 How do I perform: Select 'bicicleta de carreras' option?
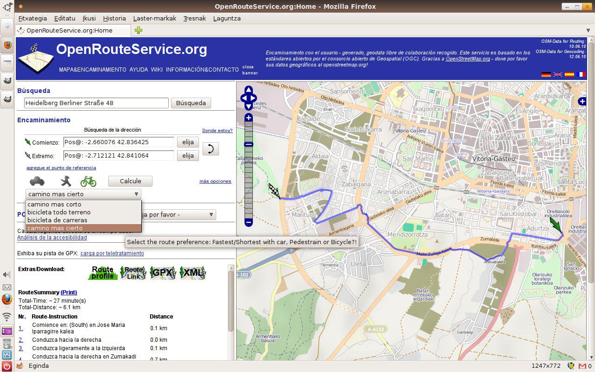coord(57,220)
